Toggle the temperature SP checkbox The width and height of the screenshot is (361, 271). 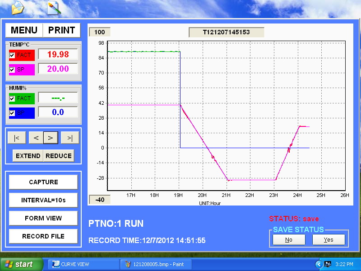pos(12,70)
